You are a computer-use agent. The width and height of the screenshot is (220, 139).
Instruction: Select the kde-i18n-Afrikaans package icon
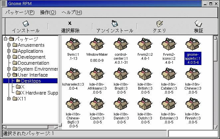pyautogui.click(x=97, y=74)
